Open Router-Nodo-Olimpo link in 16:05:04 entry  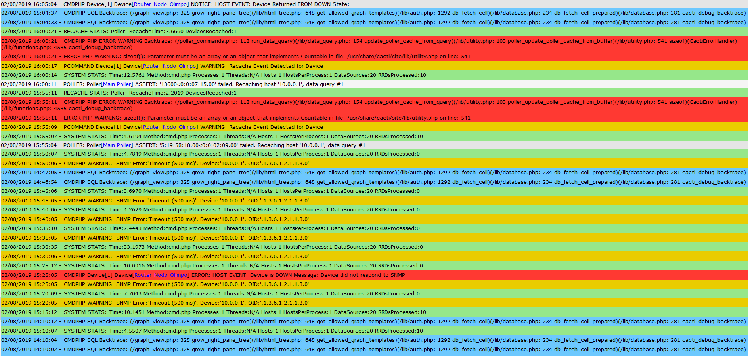tap(160, 4)
